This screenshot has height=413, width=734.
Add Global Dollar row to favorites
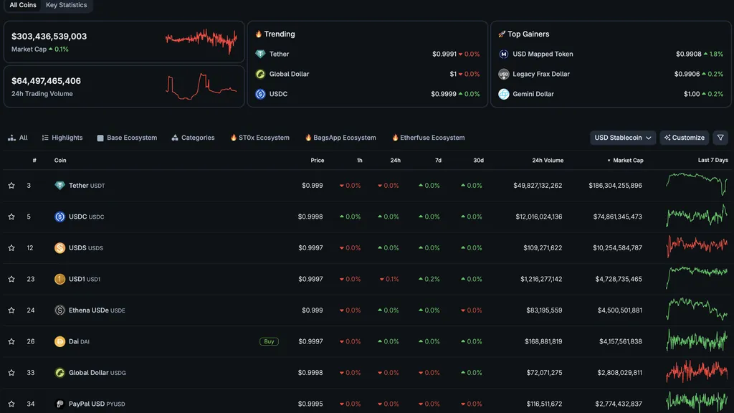tap(11, 373)
